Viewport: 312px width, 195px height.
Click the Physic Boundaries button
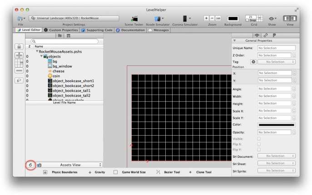[x=45, y=172]
